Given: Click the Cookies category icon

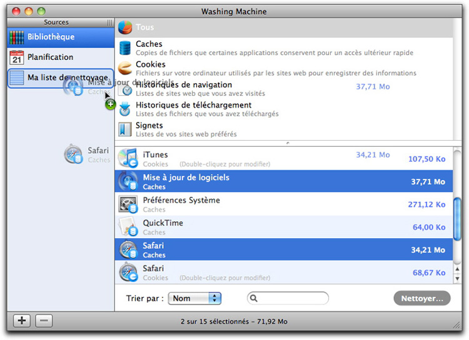Looking at the screenshot, I should click(x=125, y=68).
